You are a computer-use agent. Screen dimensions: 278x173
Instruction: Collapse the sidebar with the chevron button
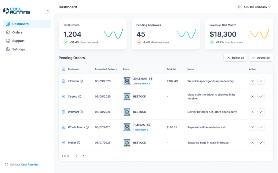(x=48, y=11)
